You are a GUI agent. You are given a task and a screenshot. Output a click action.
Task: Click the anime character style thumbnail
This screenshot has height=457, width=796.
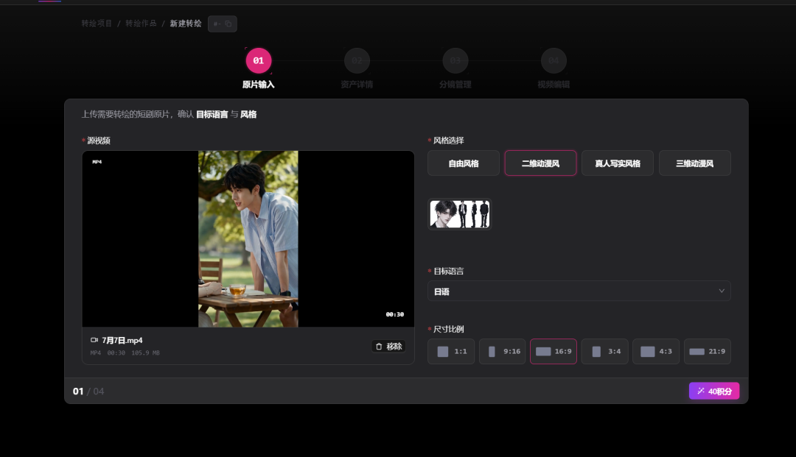coord(460,214)
